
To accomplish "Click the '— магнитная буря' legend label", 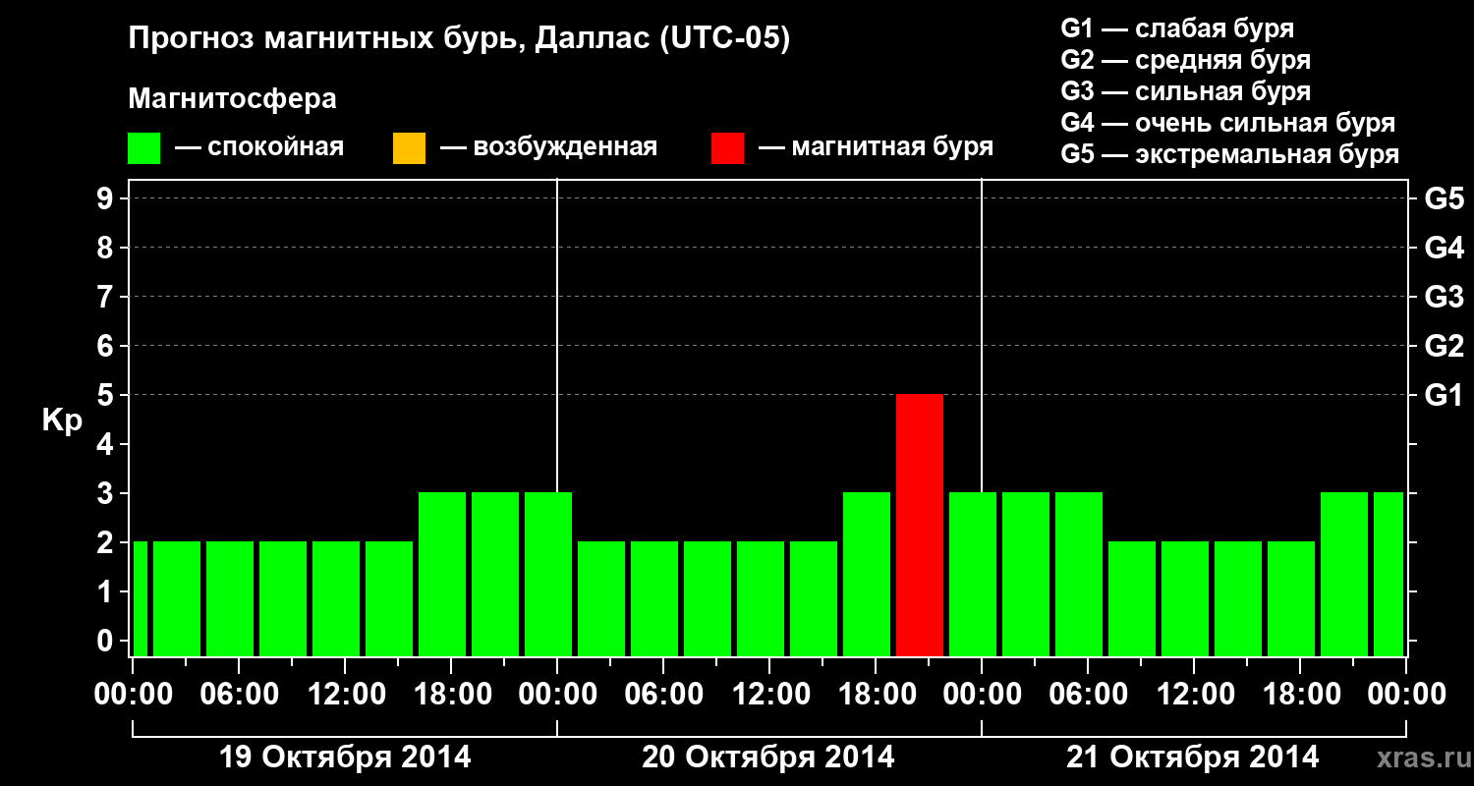I will [876, 147].
